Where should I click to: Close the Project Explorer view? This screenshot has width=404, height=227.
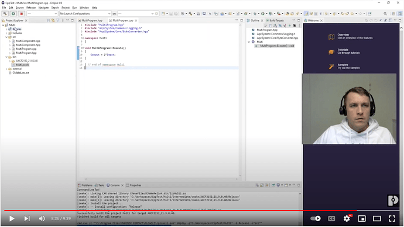(x=26, y=20)
